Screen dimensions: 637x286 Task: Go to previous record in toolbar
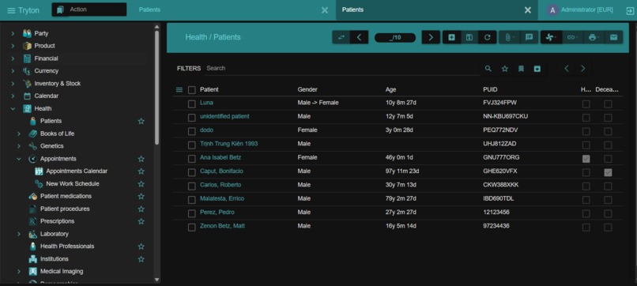359,37
